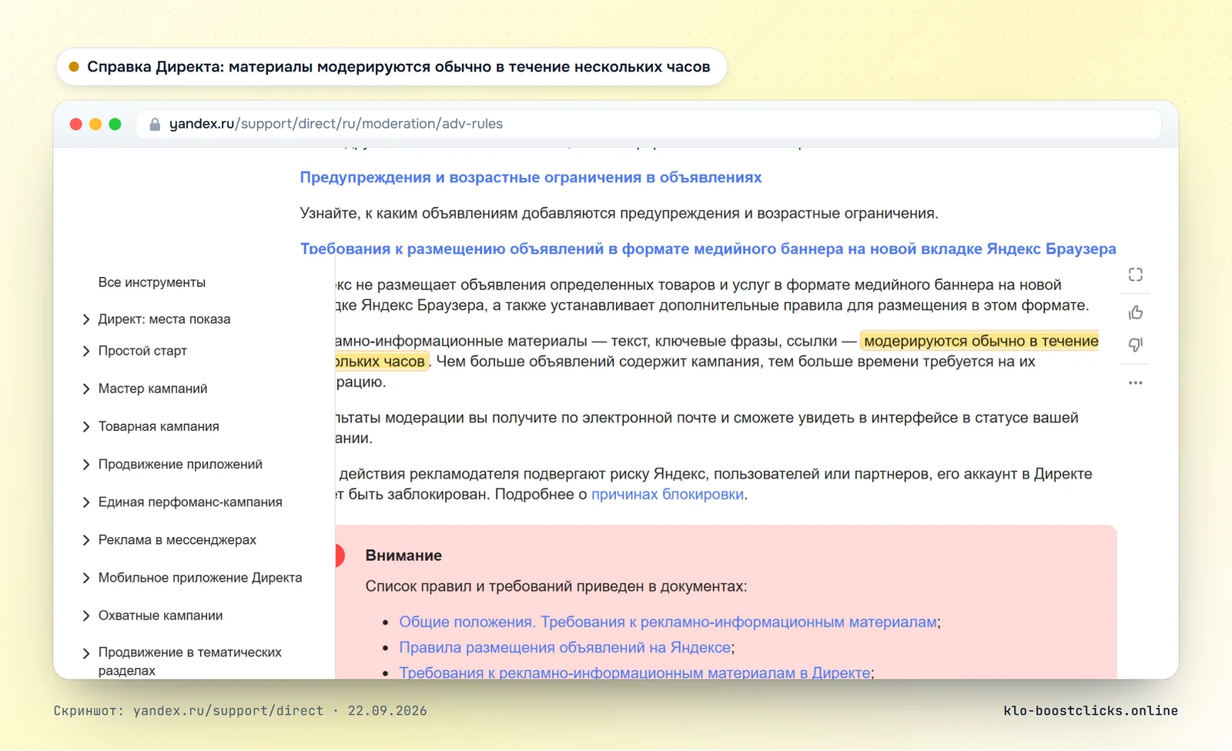Click highlighted text модерируются обычно в течение
This screenshot has width=1232, height=751.
click(981, 341)
